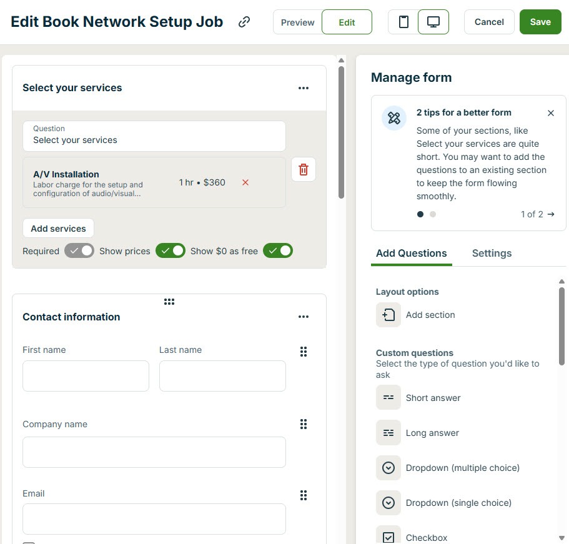Click the Add section icon

[x=388, y=315]
